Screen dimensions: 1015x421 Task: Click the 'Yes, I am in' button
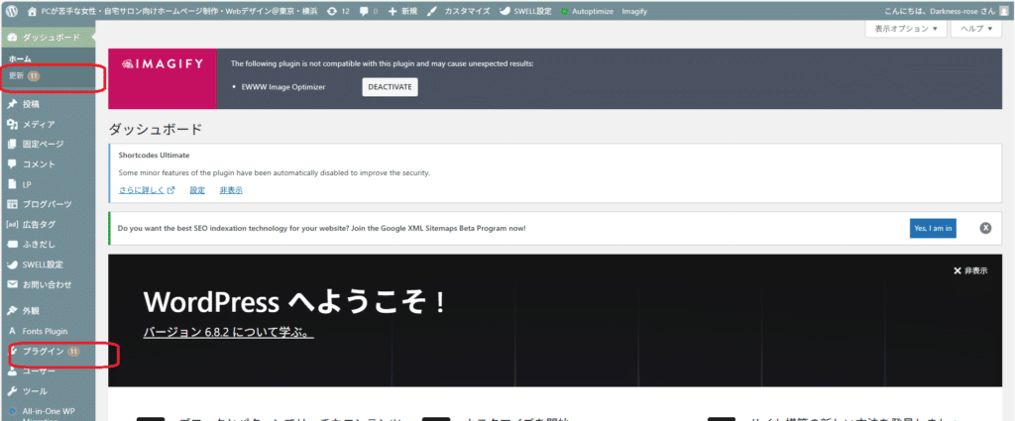click(x=932, y=228)
